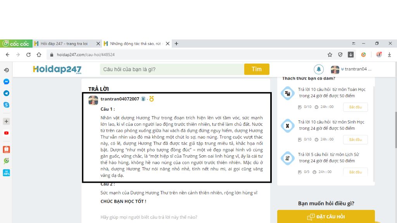
Task: Go back to previous page
Action: click(8, 55)
